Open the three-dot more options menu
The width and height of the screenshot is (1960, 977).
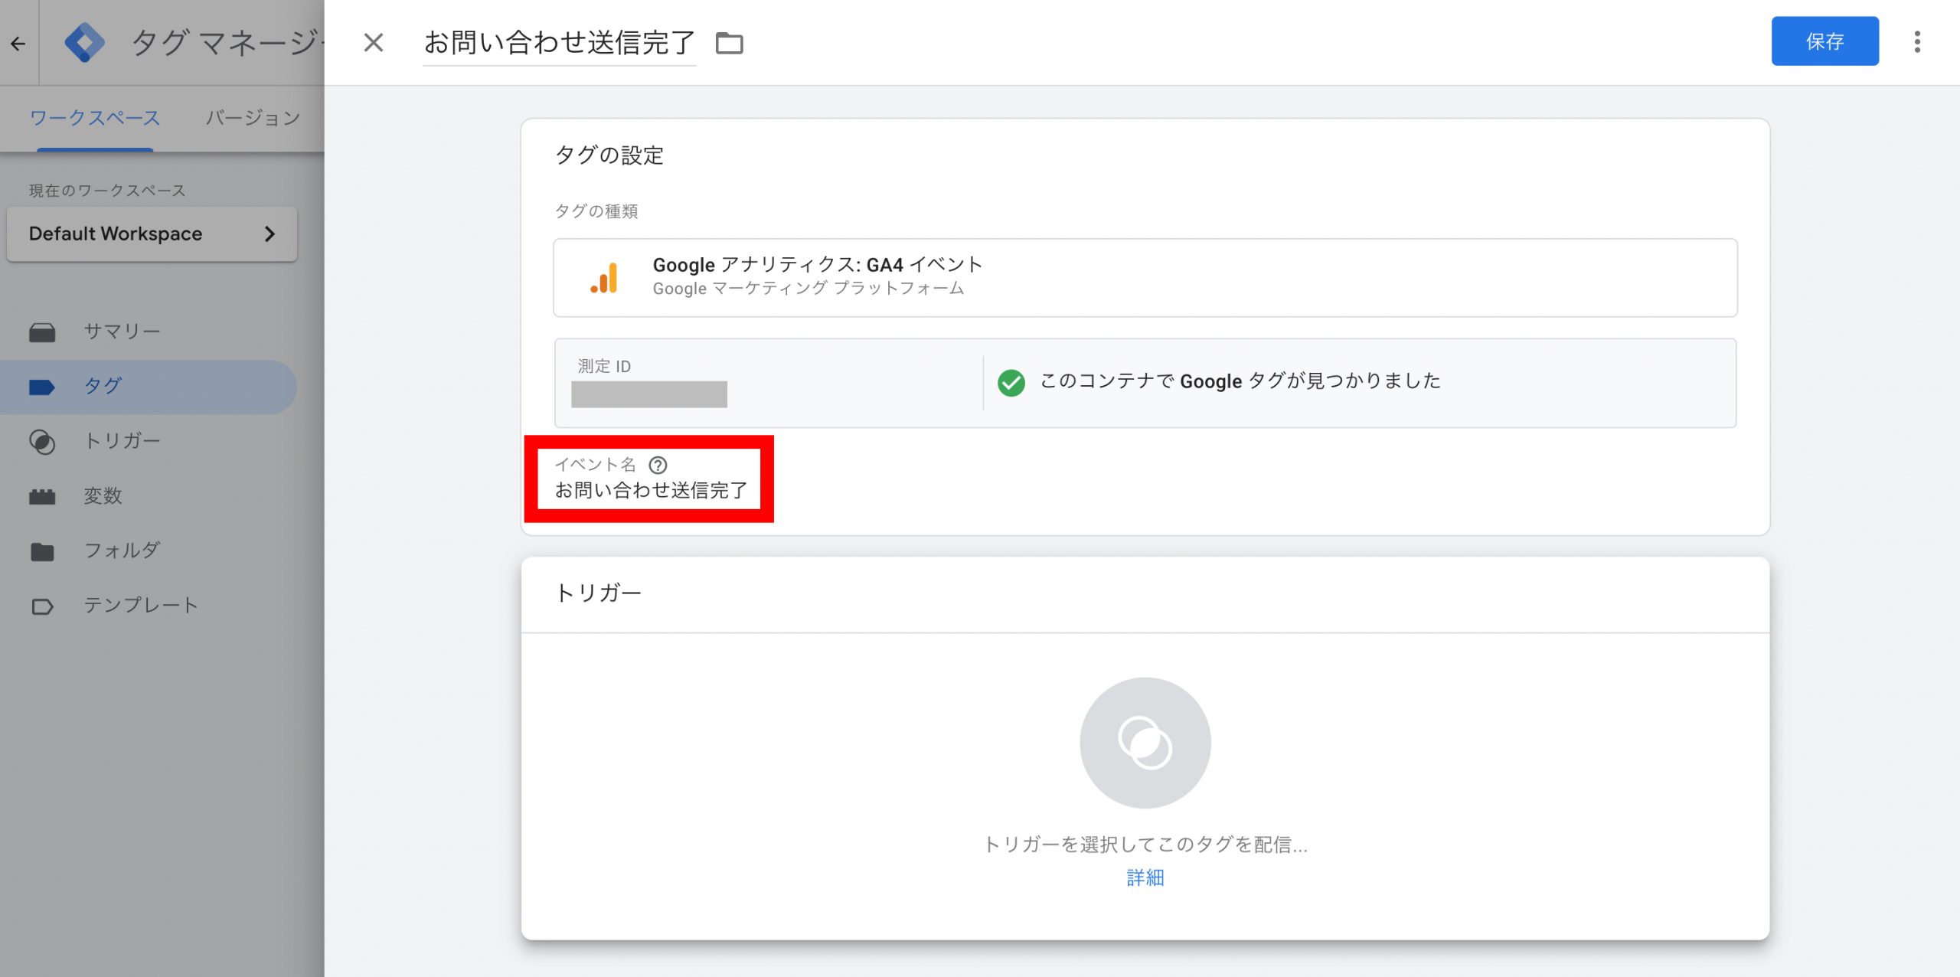pos(1917,42)
